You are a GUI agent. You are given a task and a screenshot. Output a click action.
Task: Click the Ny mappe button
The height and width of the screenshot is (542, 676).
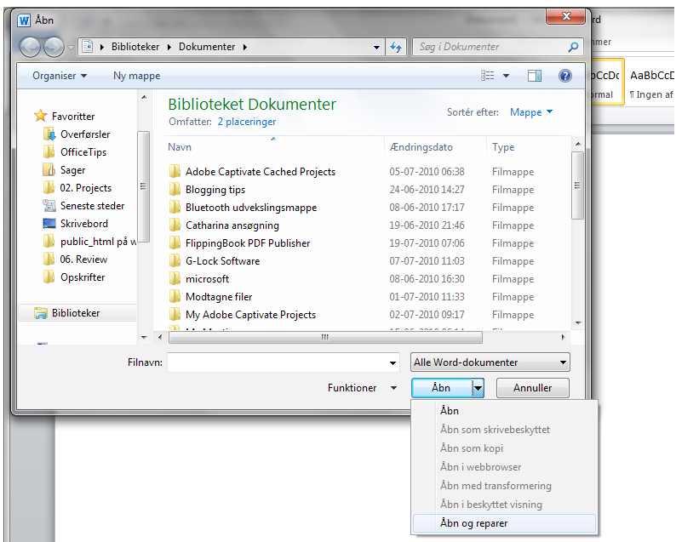[x=137, y=76]
